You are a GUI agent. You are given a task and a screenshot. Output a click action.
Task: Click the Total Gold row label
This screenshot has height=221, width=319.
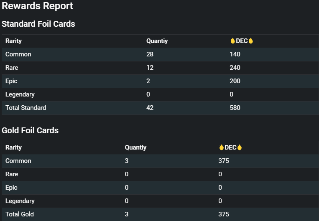[20, 214]
